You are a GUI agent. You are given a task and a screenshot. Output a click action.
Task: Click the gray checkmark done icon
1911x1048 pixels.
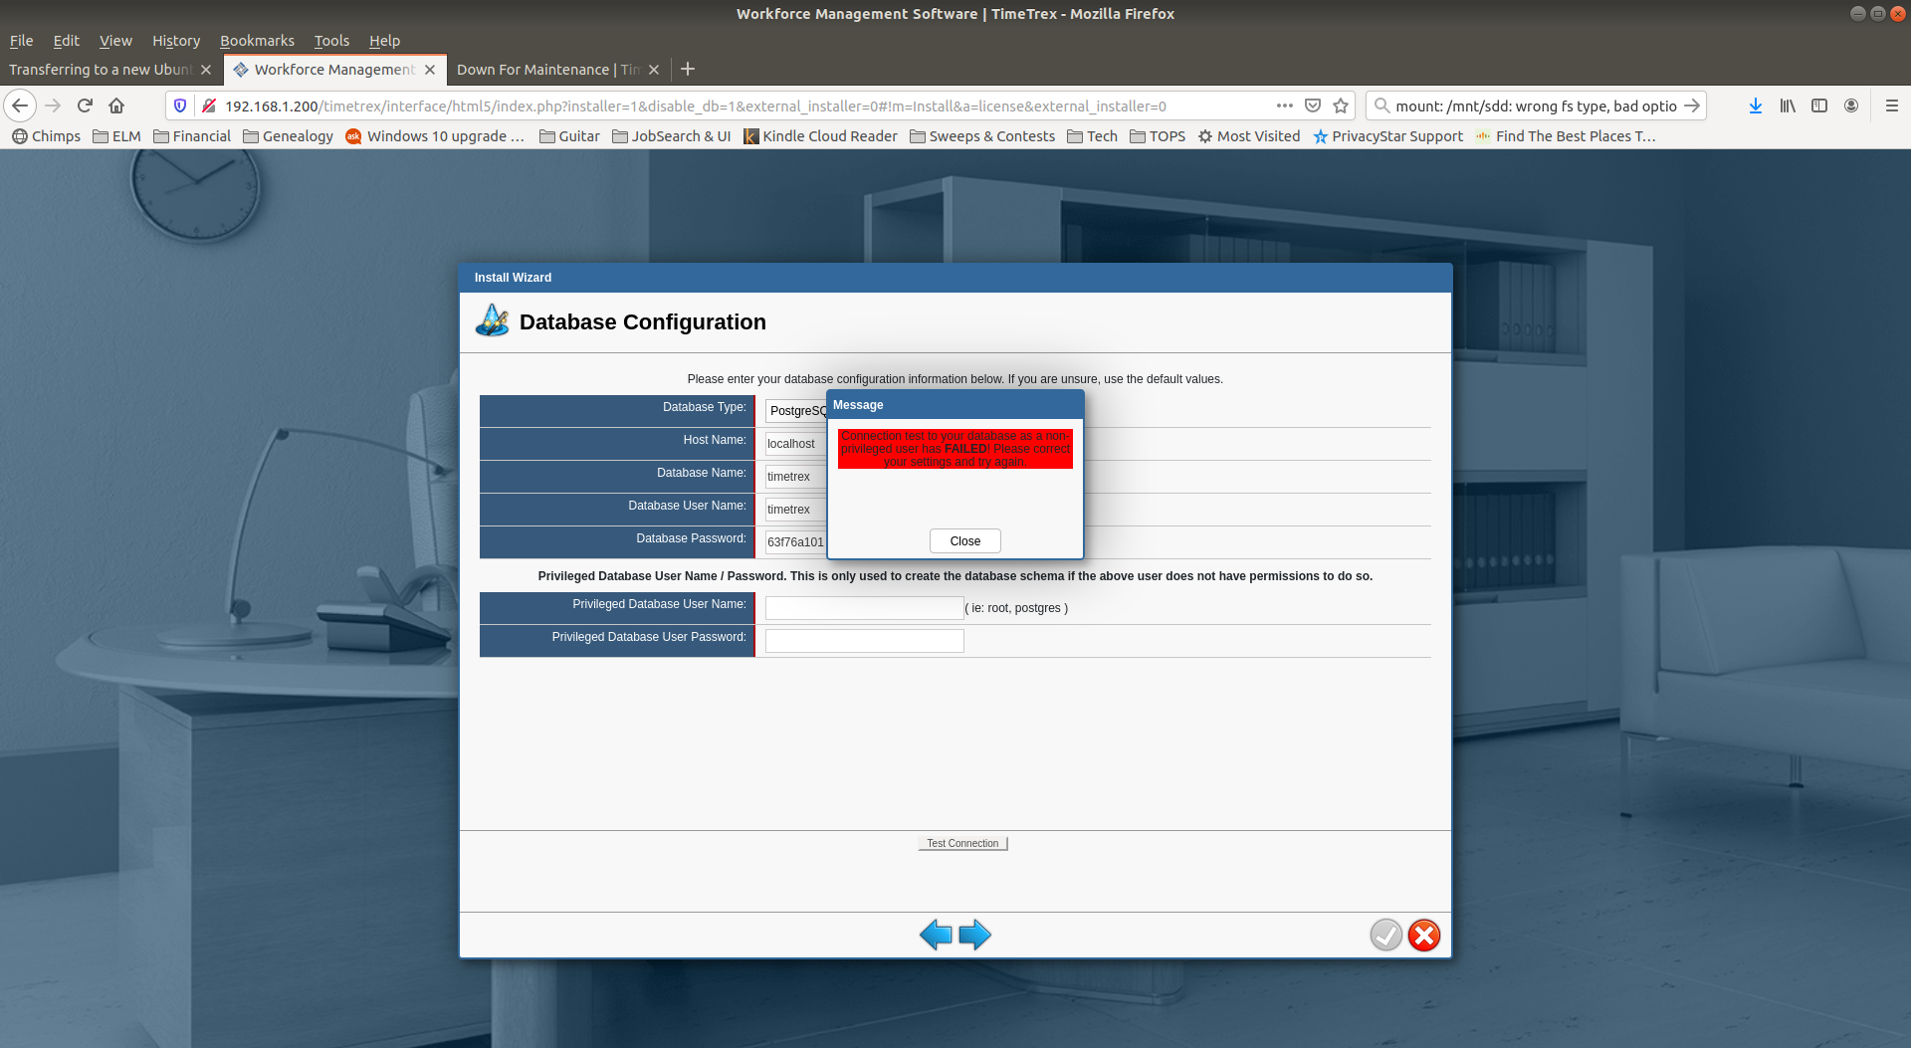click(x=1385, y=935)
